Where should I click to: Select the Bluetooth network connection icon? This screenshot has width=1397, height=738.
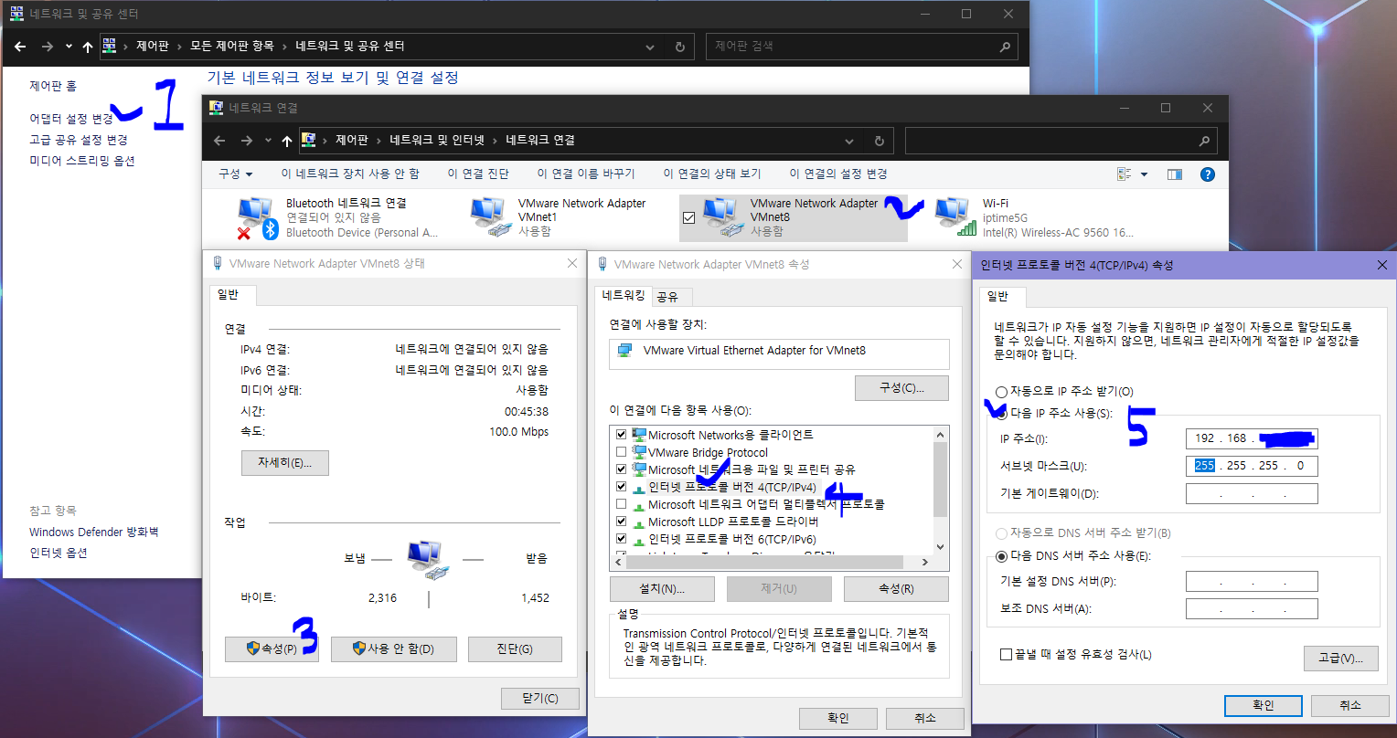coord(257,218)
